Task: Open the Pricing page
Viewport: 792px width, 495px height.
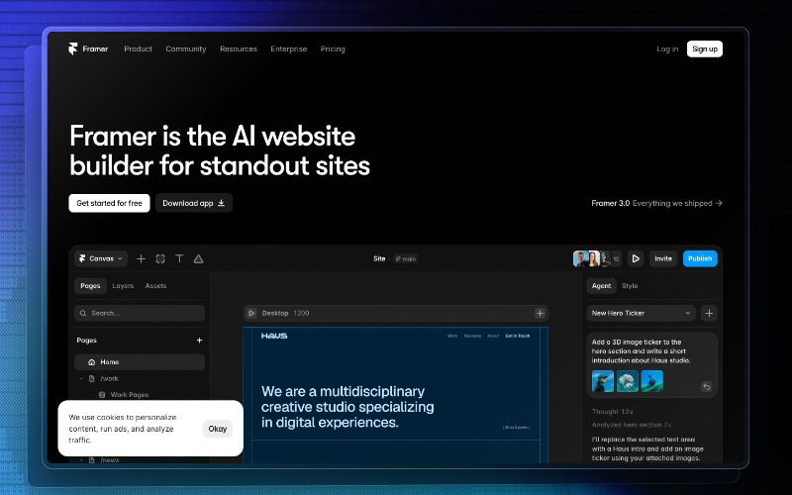Action: click(333, 49)
